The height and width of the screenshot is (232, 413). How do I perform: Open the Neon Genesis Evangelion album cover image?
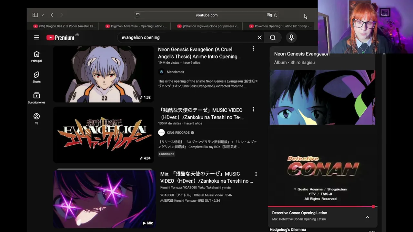click(x=322, y=97)
